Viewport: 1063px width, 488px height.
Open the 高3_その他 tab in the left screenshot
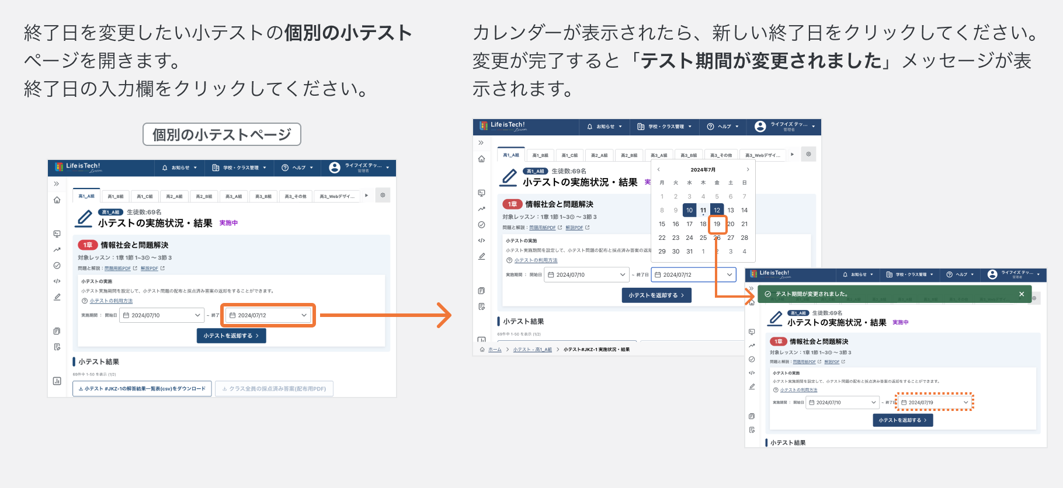point(296,196)
